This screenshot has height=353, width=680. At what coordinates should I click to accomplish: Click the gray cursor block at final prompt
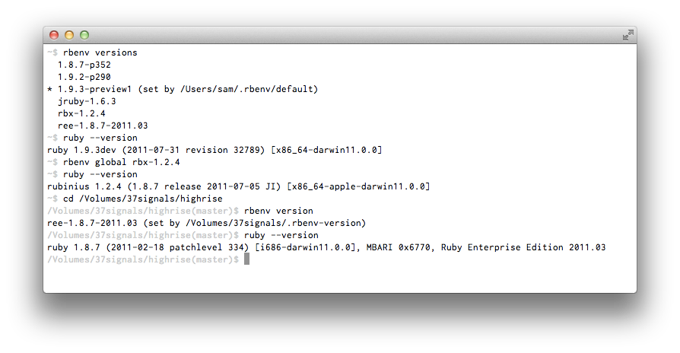click(246, 259)
